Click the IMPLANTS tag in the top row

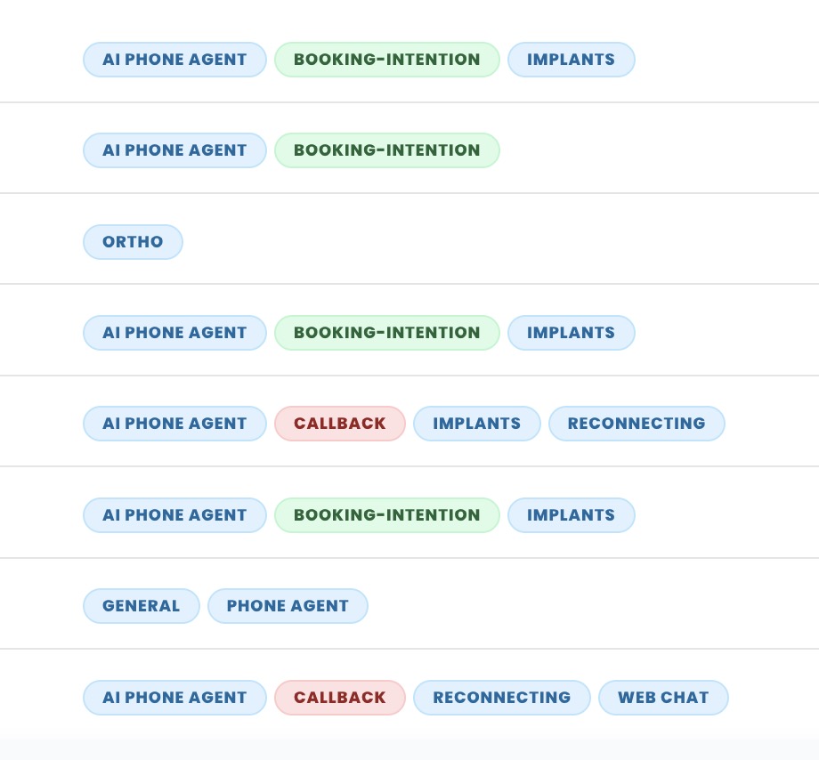pos(571,60)
